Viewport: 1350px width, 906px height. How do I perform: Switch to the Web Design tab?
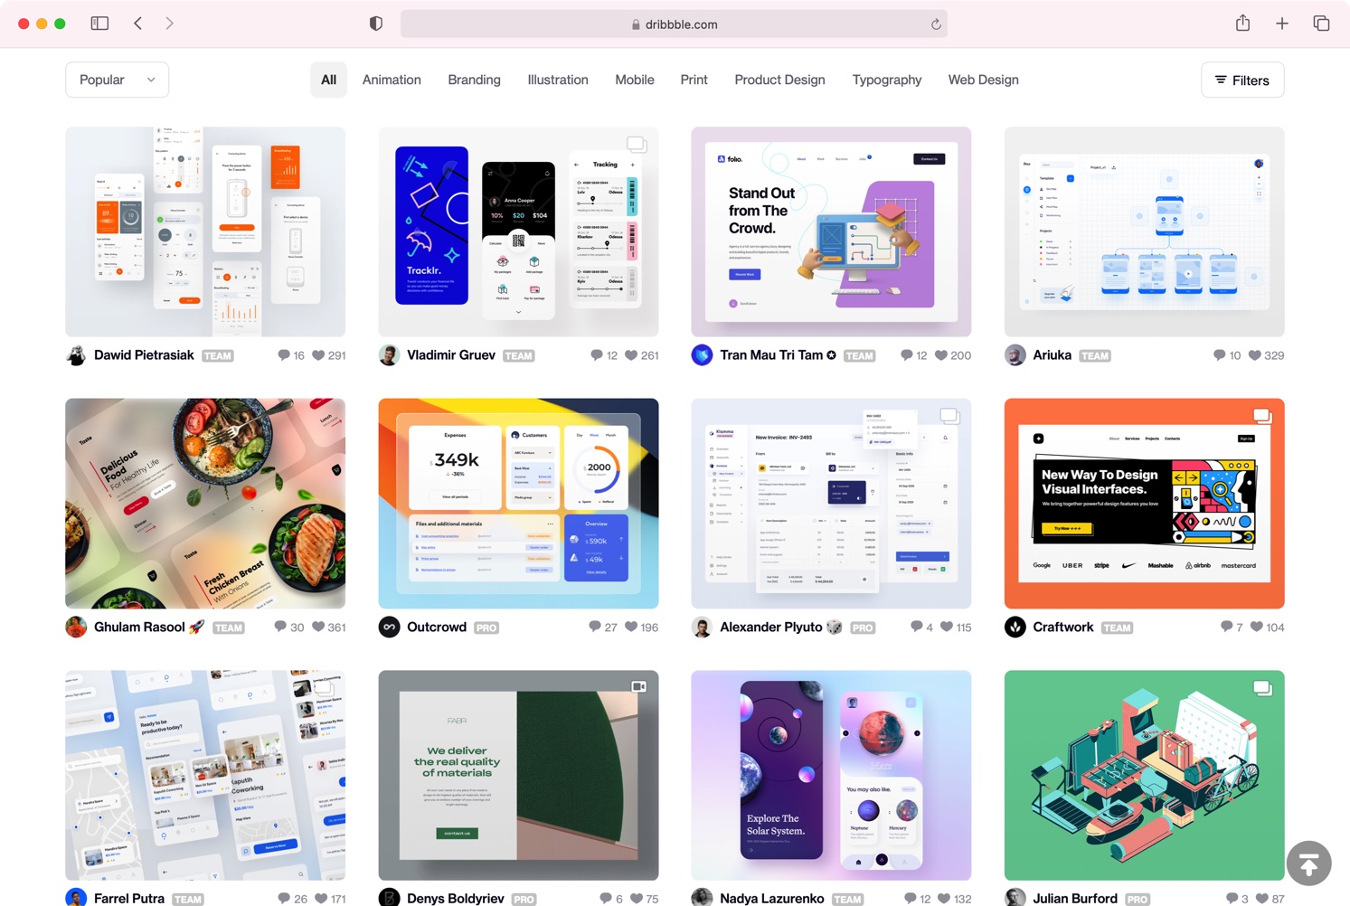983,80
